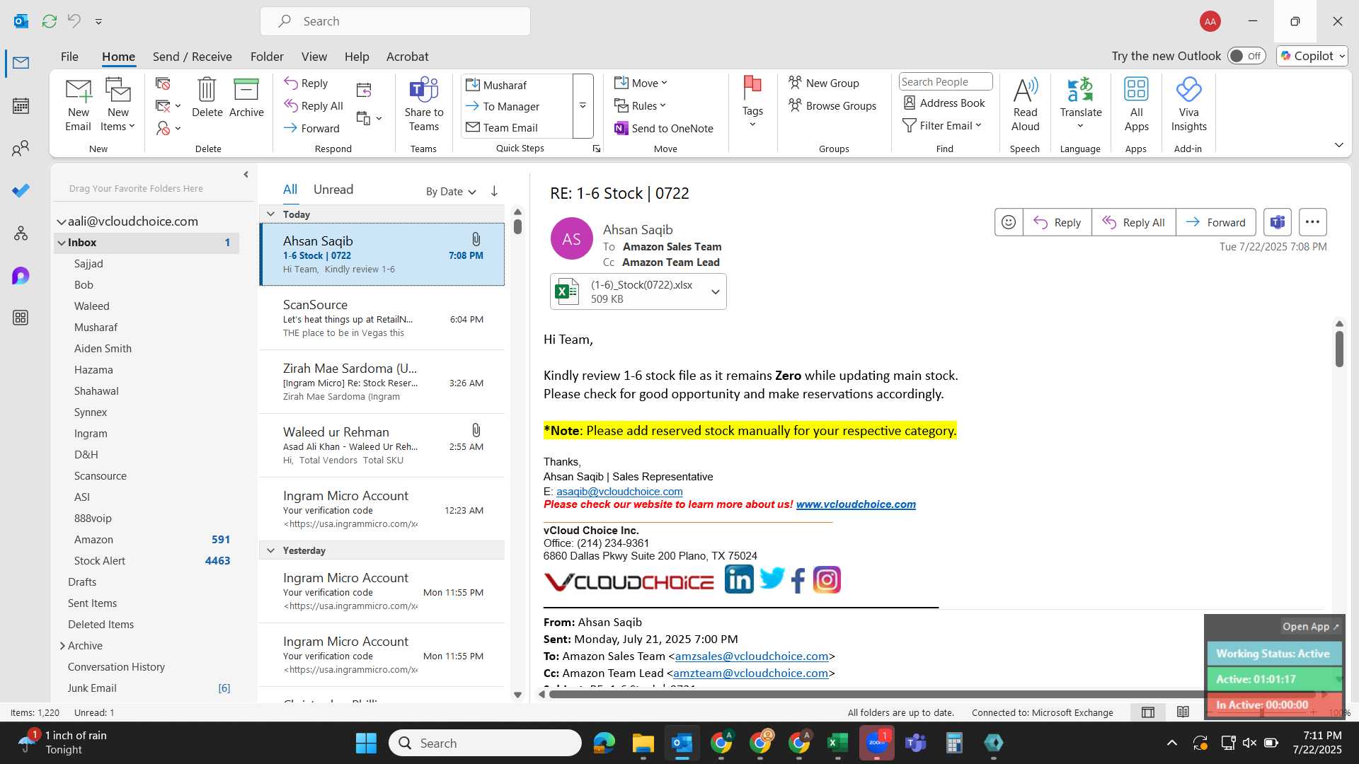This screenshot has width=1359, height=764.
Task: Open the Rules dropdown menu
Action: tap(641, 106)
